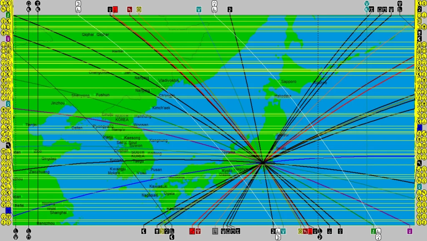Click the olive Sun marker on bottom edge

pyautogui.click(x=300, y=231)
